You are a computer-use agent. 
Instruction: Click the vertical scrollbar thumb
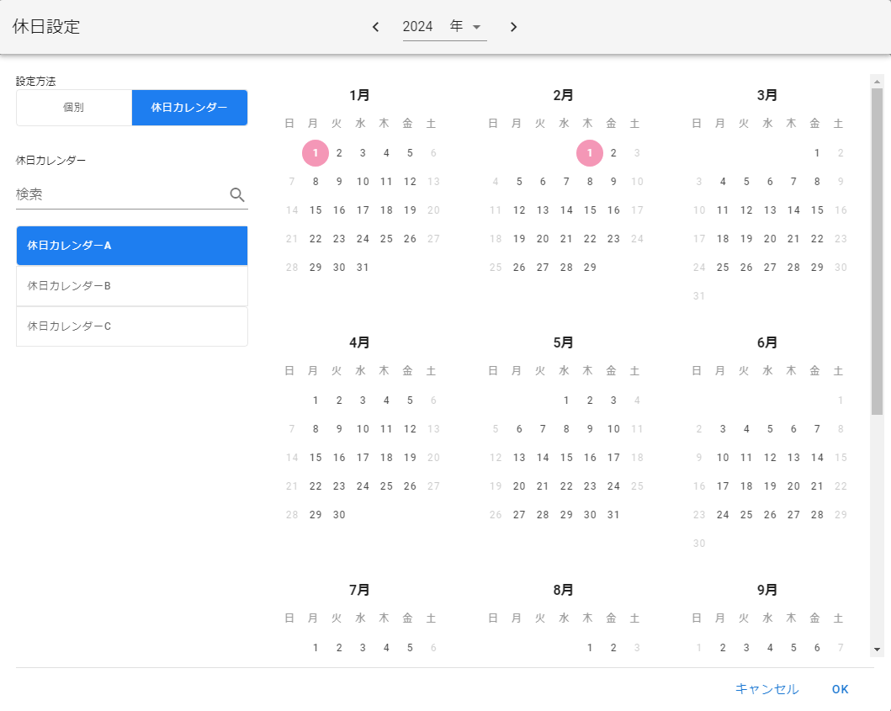click(877, 252)
